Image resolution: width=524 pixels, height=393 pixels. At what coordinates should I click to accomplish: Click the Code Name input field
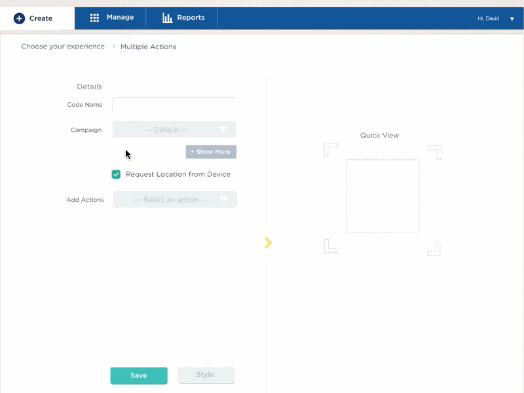tap(174, 105)
